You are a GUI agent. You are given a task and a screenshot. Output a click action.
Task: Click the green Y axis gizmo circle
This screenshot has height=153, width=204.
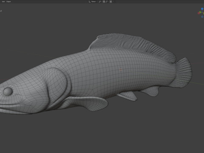point(200,12)
